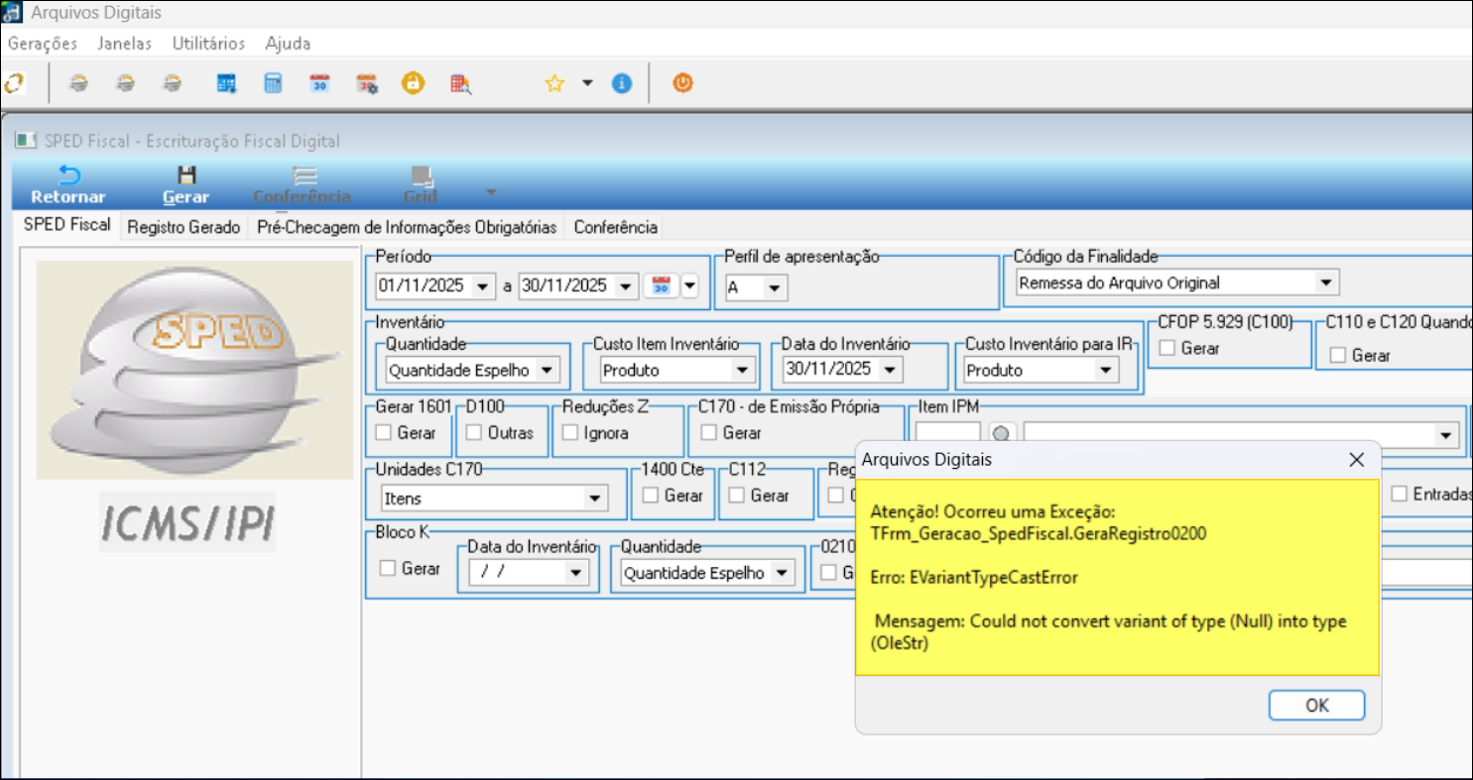Image resolution: width=1473 pixels, height=780 pixels.
Task: Open the Código da Finalidade dropdown
Action: pyautogui.click(x=1325, y=283)
